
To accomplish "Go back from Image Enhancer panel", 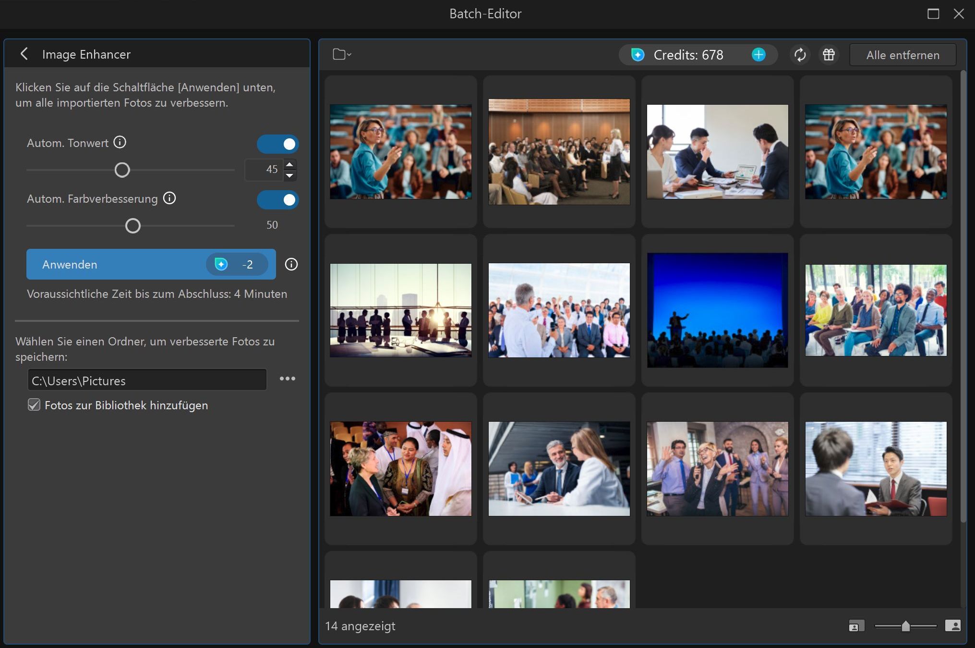I will [24, 54].
